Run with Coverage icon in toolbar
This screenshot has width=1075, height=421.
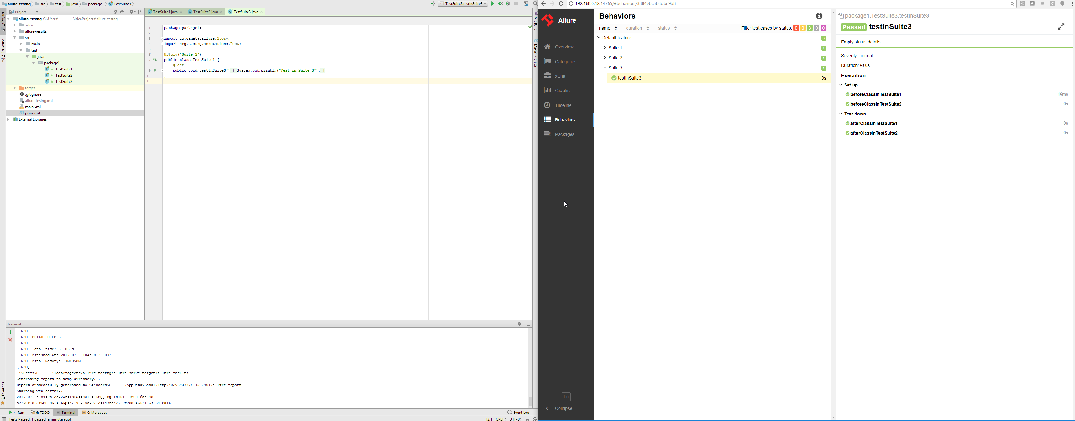pos(508,4)
